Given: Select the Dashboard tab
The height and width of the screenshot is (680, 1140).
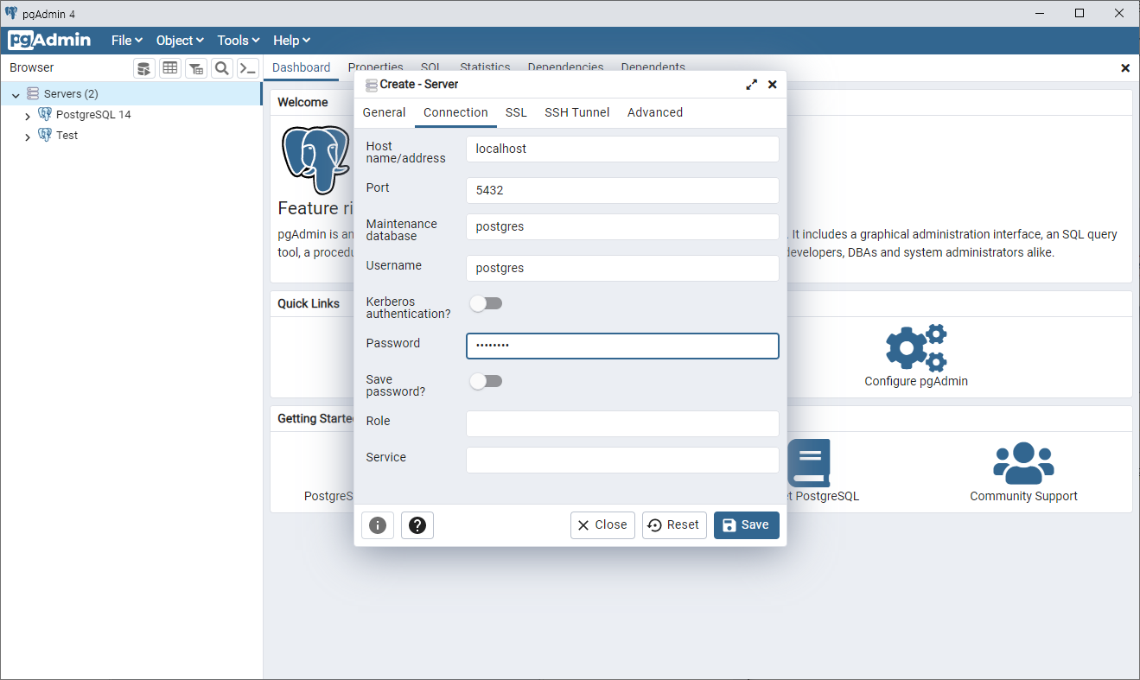Looking at the screenshot, I should click(x=301, y=67).
